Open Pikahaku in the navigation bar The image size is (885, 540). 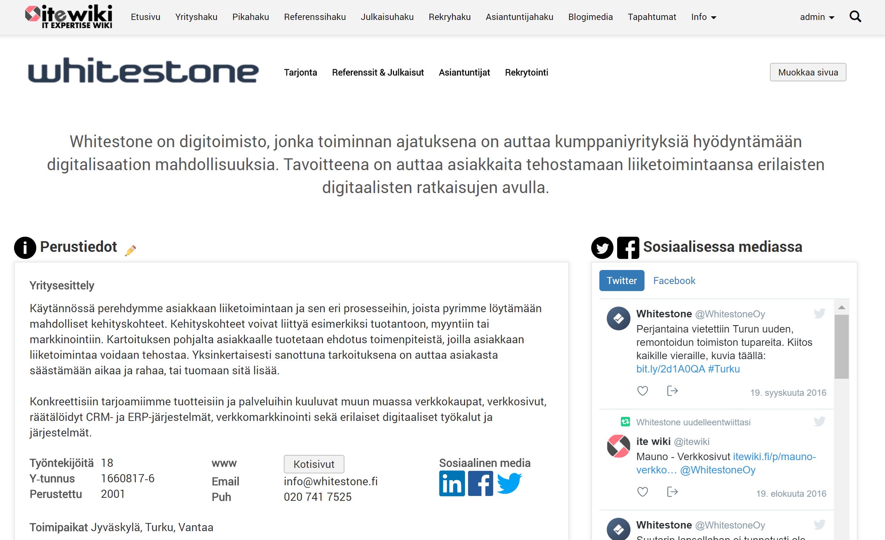250,17
